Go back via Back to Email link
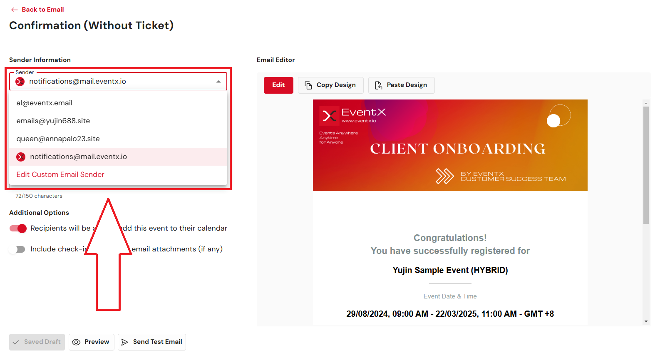The height and width of the screenshot is (353, 665). point(42,10)
